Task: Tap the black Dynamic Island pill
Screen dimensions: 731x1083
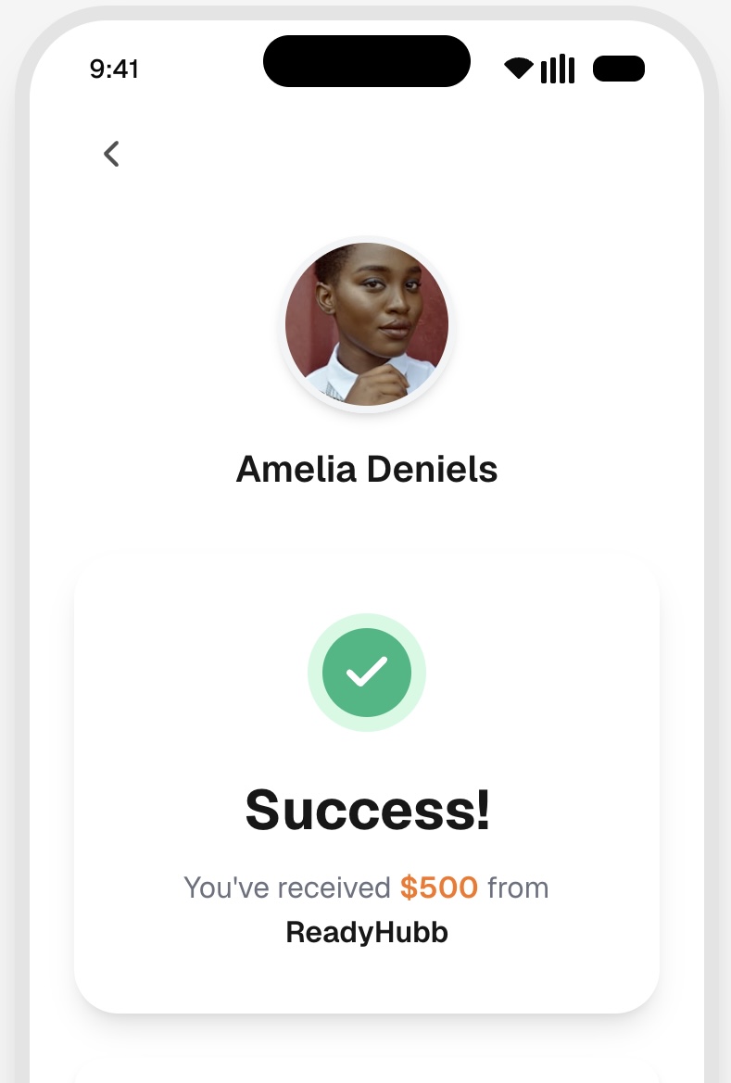Action: tap(367, 61)
